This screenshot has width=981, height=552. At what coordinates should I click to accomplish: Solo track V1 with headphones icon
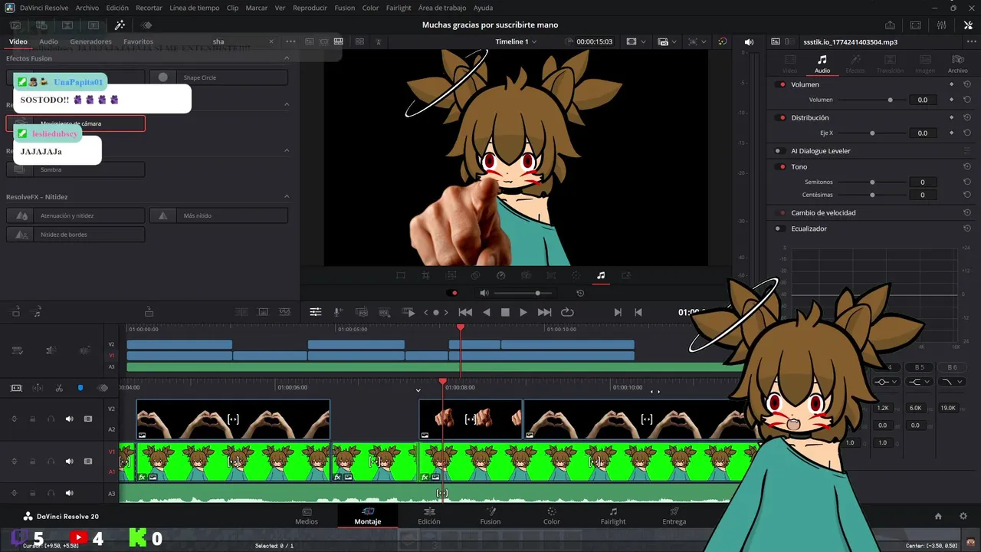point(51,462)
